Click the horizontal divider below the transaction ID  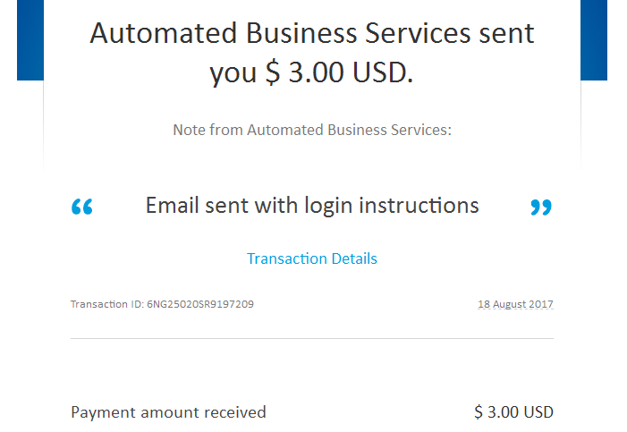312,338
